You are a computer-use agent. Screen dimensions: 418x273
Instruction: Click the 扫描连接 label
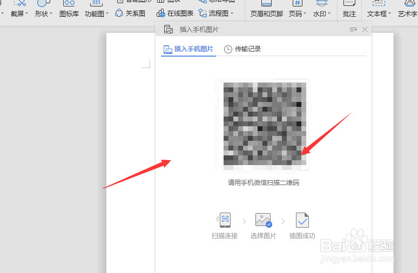[x=225, y=236]
